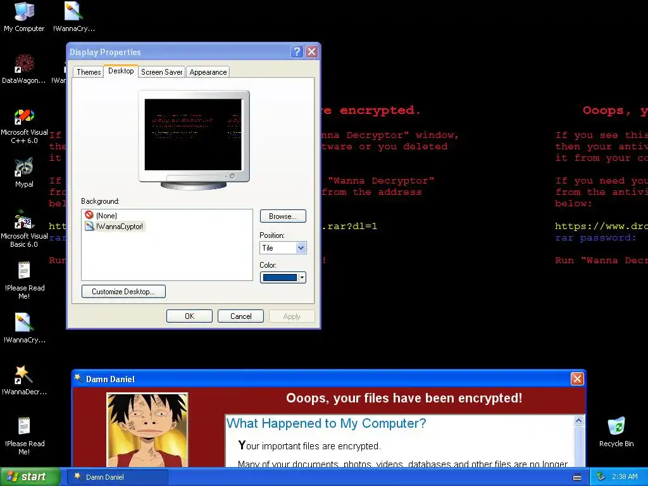Open the Start menu
The height and width of the screenshot is (486, 648).
point(30,477)
